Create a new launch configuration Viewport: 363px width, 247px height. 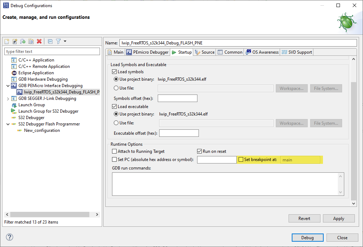click(x=6, y=41)
